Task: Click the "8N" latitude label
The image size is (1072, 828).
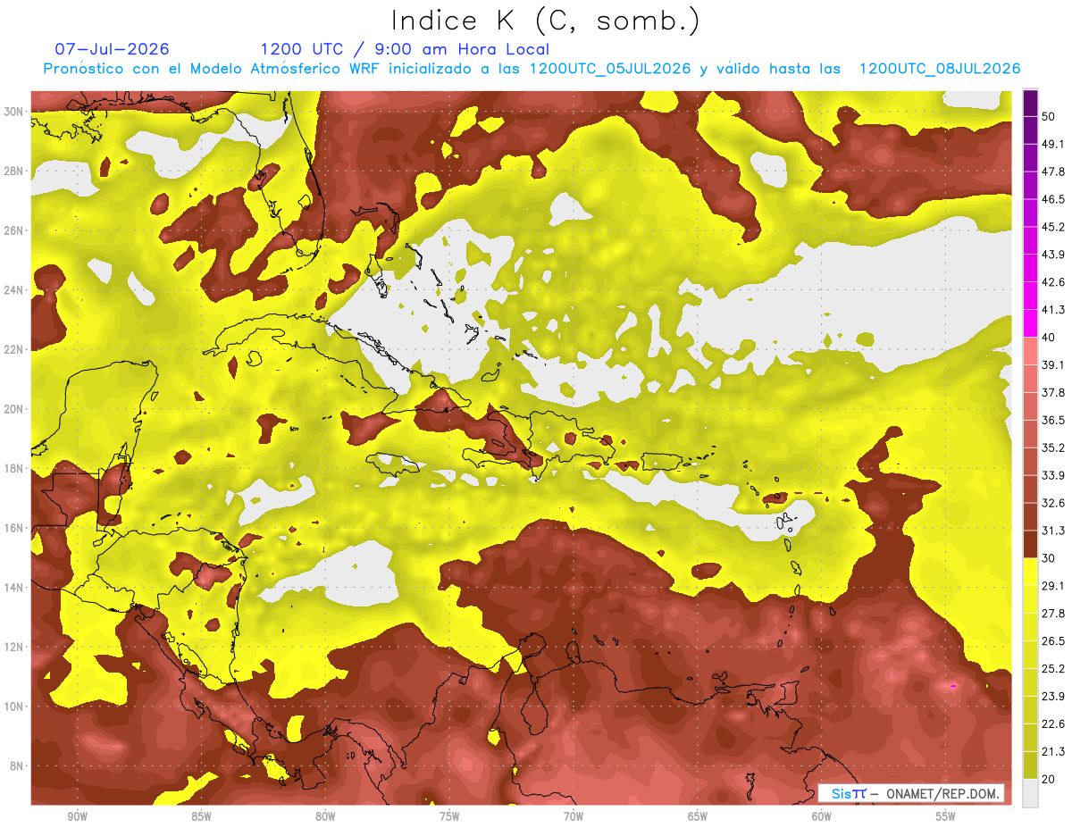Action: (x=18, y=766)
